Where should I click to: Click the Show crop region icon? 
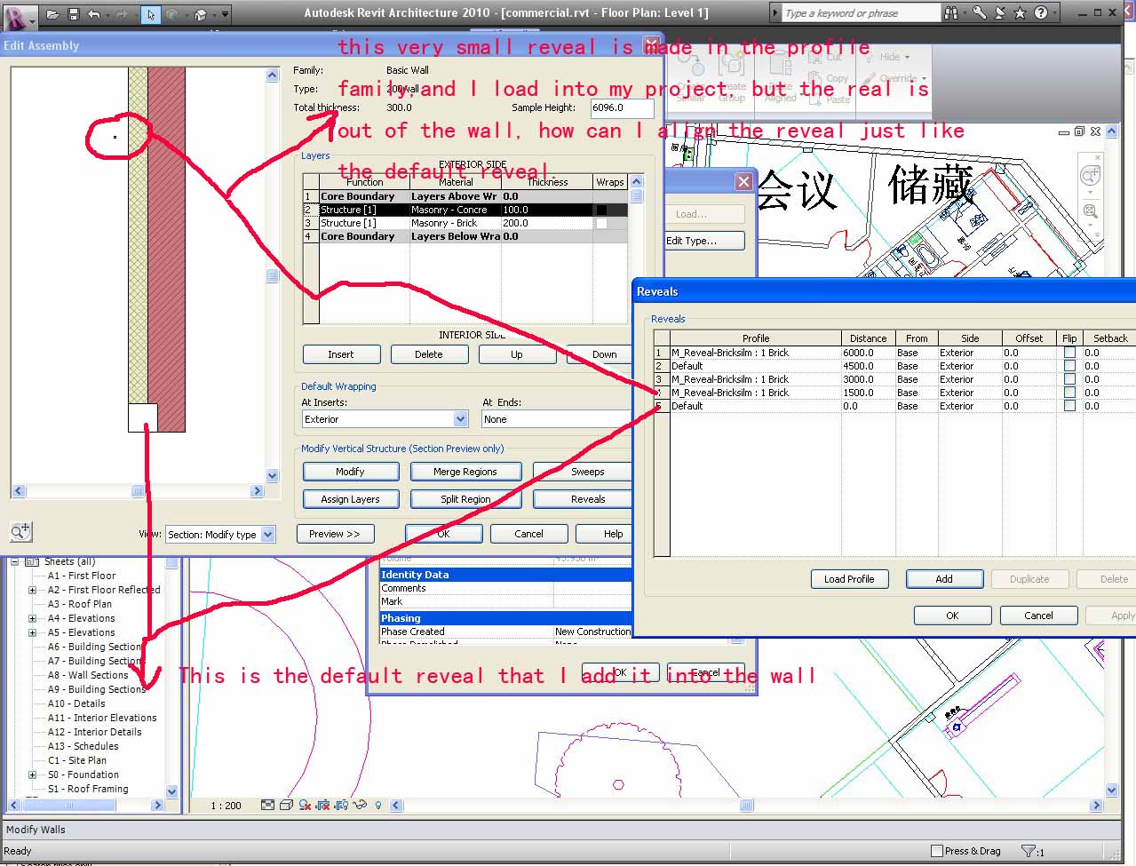341,805
